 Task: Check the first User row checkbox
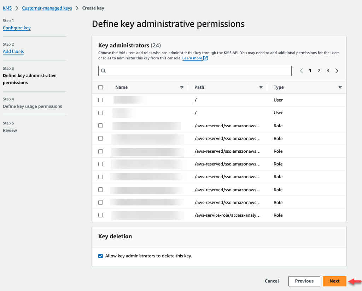100,100
